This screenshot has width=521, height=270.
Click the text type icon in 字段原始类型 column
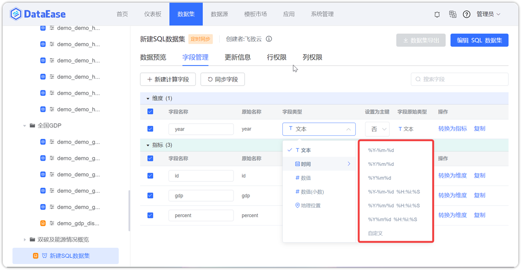tap(400, 129)
